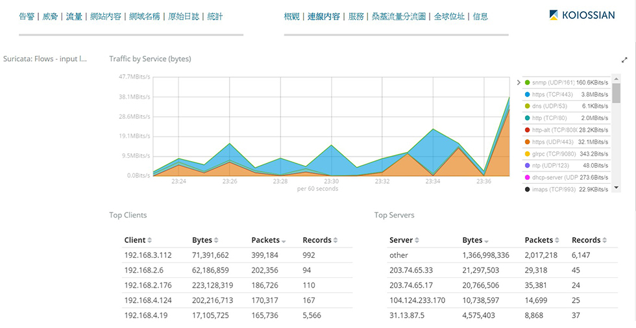Open the 告警 tab

[x=27, y=16]
